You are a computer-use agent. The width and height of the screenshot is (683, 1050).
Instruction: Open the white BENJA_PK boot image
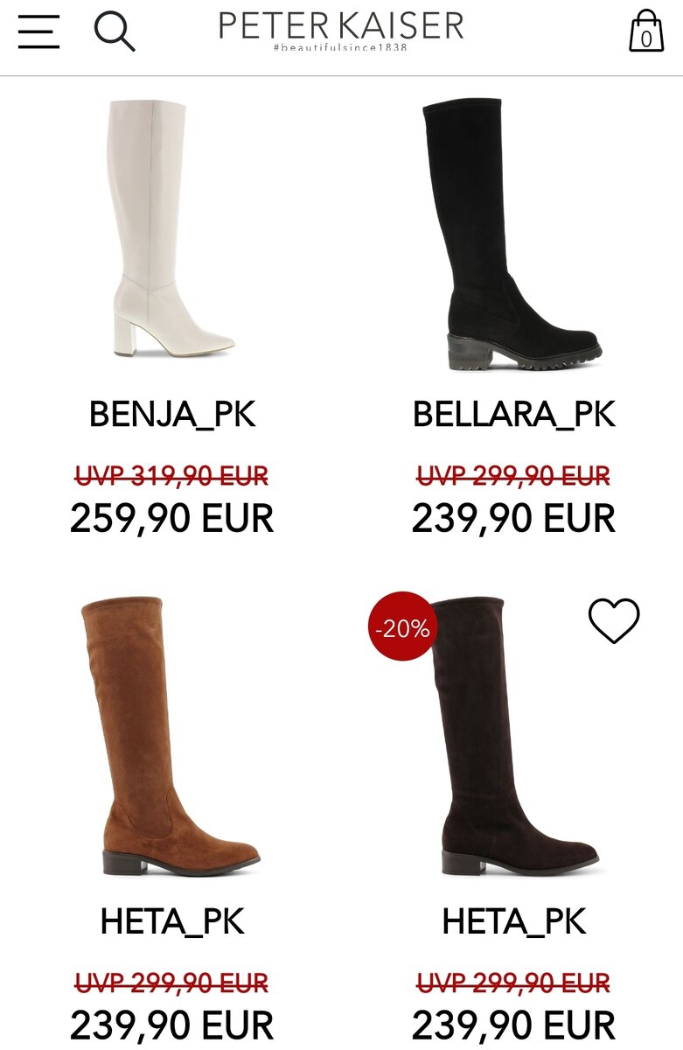tap(172, 227)
